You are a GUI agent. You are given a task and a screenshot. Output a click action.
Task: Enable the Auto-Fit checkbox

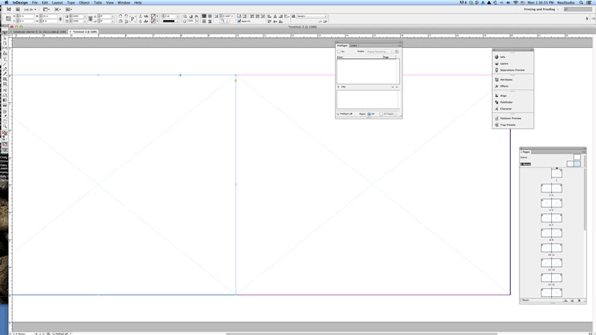click(x=239, y=21)
